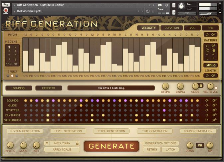Randomize the STUTTER row with gears icon

(x=214, y=110)
